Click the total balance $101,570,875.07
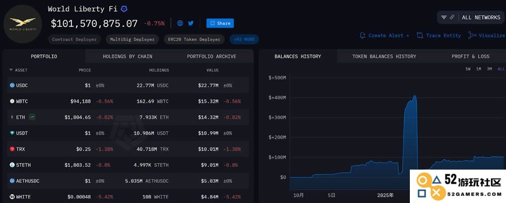Viewport: 506px width, 203px height. pyautogui.click(x=94, y=24)
